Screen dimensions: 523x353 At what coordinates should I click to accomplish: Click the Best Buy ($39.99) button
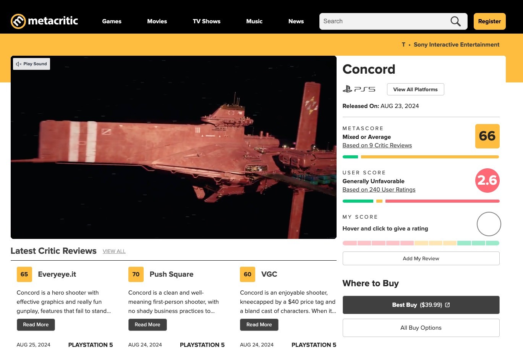point(421,305)
